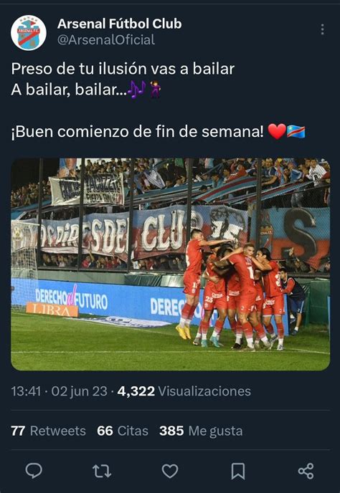Tap the 'Preso de tu ilusión' tweet text

[123, 69]
